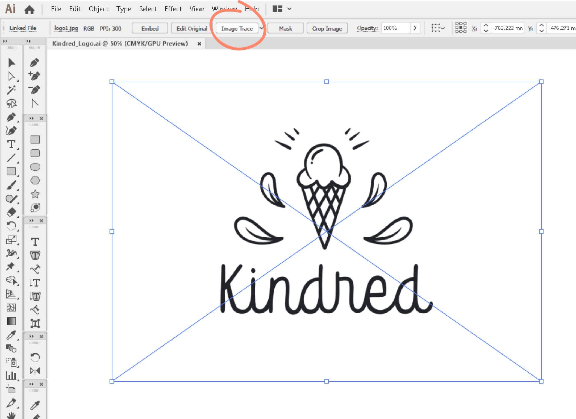Select the Ellipse tool

[35, 166]
